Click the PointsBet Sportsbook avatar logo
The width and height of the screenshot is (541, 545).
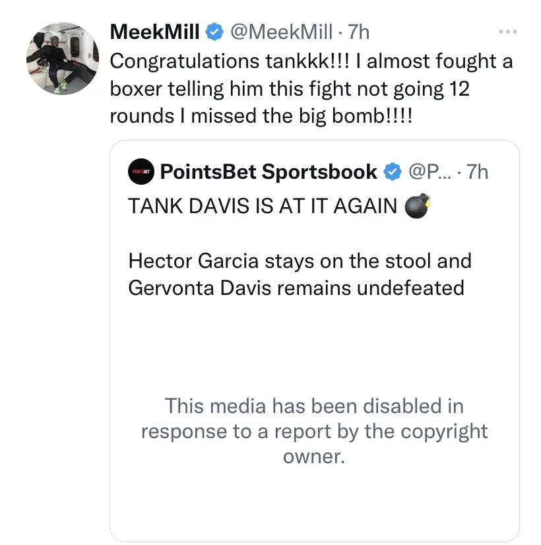pos(141,172)
